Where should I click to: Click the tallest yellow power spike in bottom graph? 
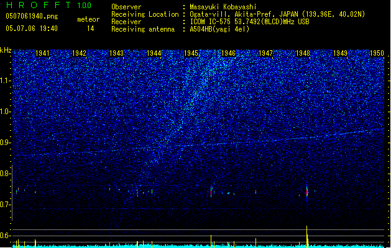307,236
